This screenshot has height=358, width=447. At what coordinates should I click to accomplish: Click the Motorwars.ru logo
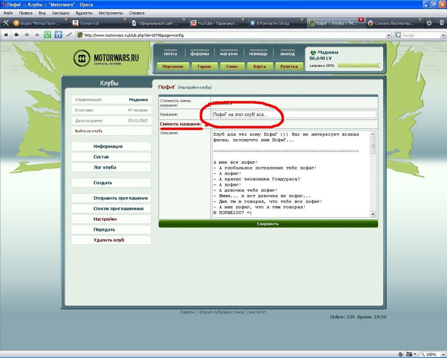point(106,59)
